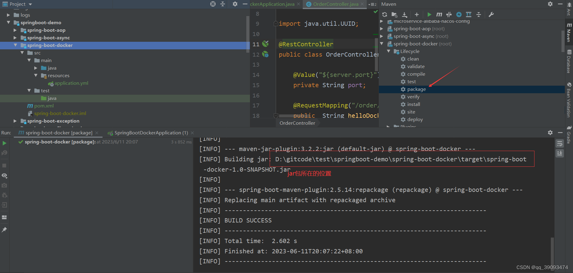This screenshot has width=573, height=273.
Task: Run Maven build green play icon
Action: coord(429,15)
